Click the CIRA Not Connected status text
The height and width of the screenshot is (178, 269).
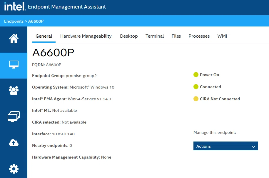[220, 99]
